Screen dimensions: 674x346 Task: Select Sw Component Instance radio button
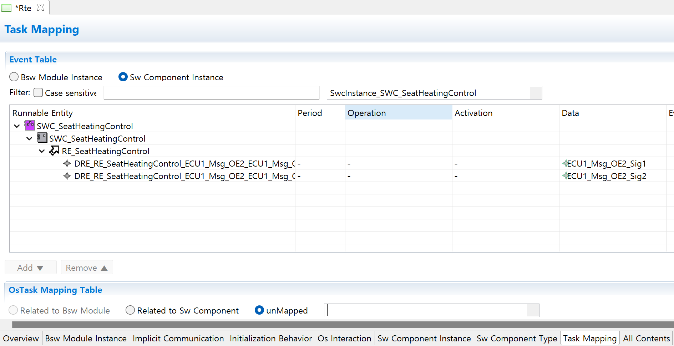coord(123,77)
